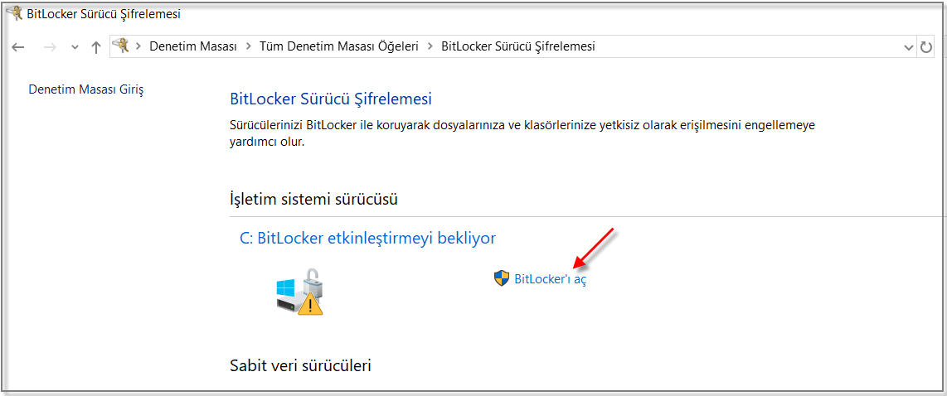Screen dimensions: 947x396
Task: Click the BitLocker icon in title bar
Action: (x=13, y=13)
